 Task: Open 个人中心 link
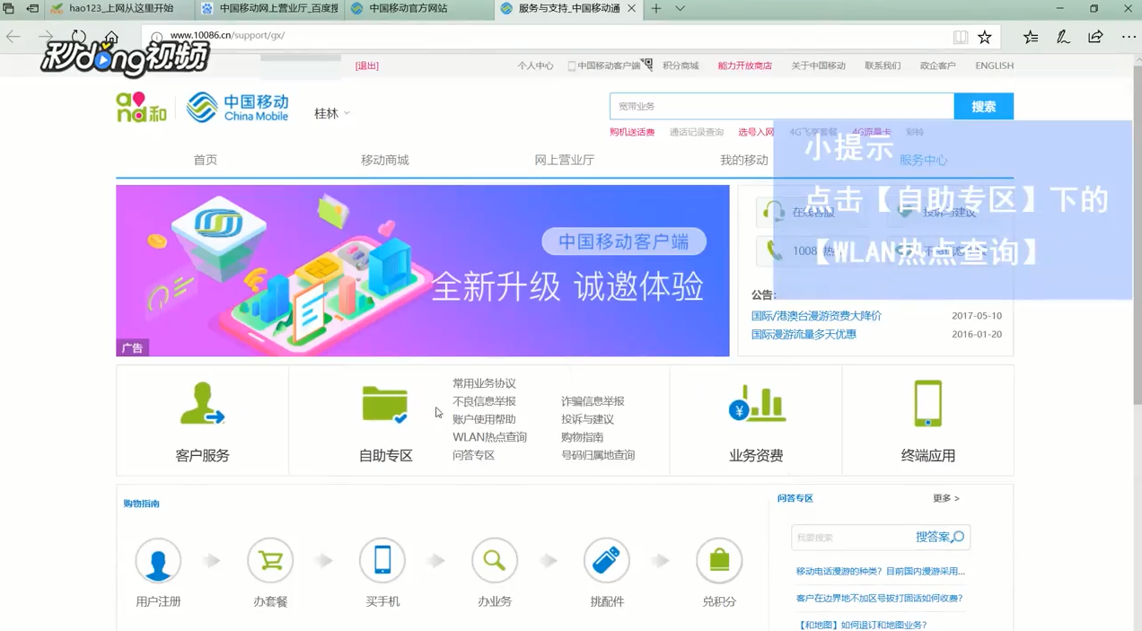tap(536, 66)
